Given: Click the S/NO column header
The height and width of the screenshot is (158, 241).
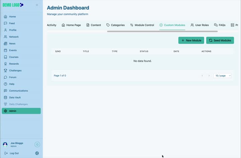Looking at the screenshot, I should [x=58, y=51].
